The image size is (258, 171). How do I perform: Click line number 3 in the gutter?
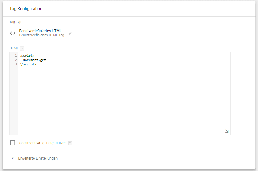16,64
